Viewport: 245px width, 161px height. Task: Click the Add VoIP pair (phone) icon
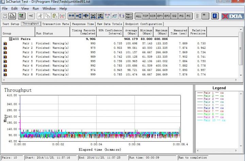[86, 16]
